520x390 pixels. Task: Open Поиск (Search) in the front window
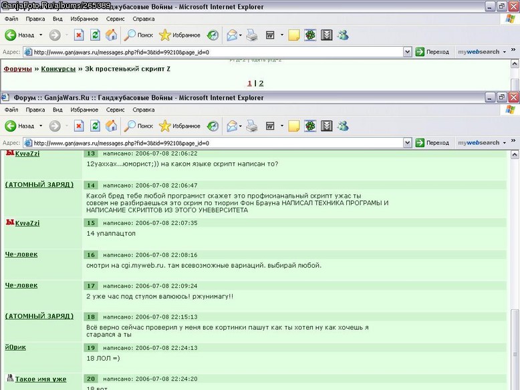click(x=138, y=126)
